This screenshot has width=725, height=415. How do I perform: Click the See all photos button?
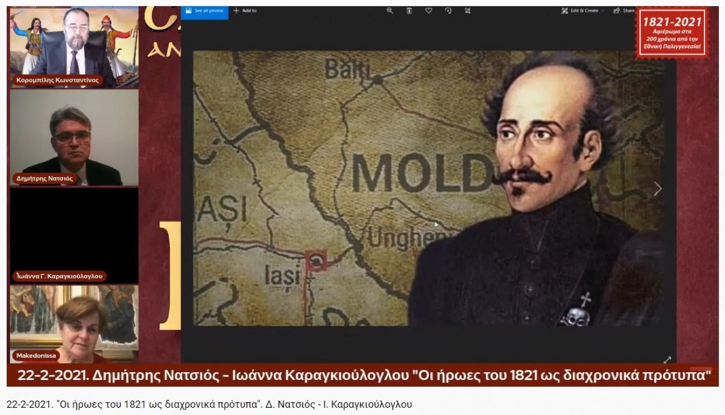(x=205, y=10)
